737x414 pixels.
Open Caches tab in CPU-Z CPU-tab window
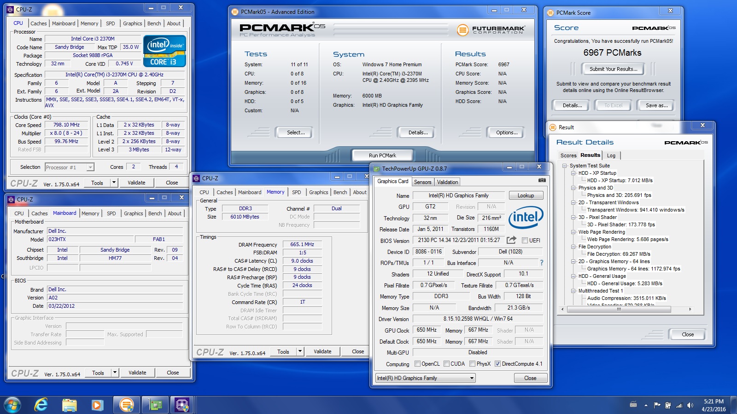39,23
